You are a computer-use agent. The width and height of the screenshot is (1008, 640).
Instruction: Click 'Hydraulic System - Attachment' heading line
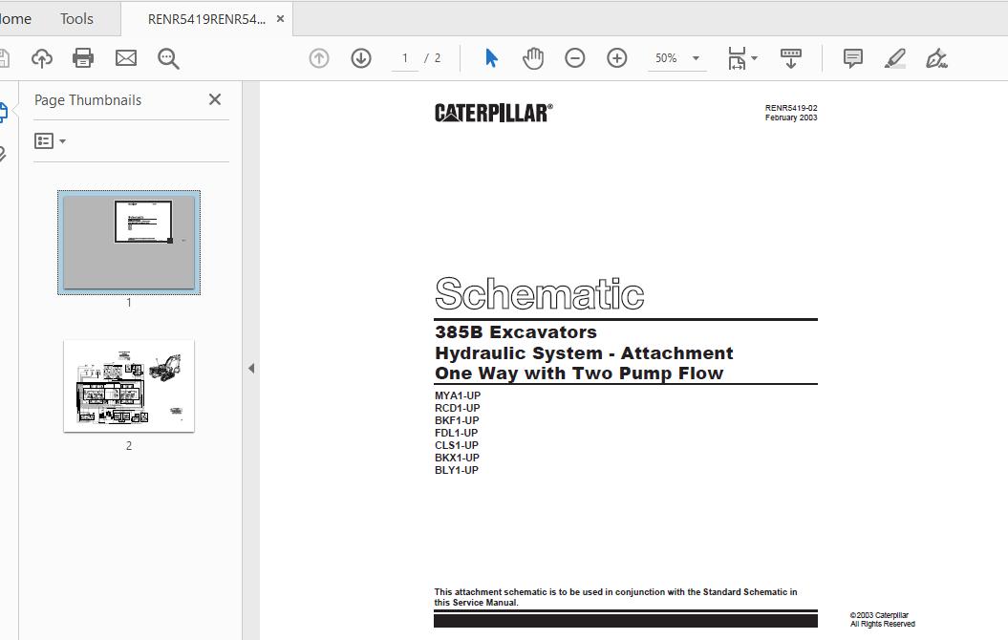pyautogui.click(x=584, y=352)
